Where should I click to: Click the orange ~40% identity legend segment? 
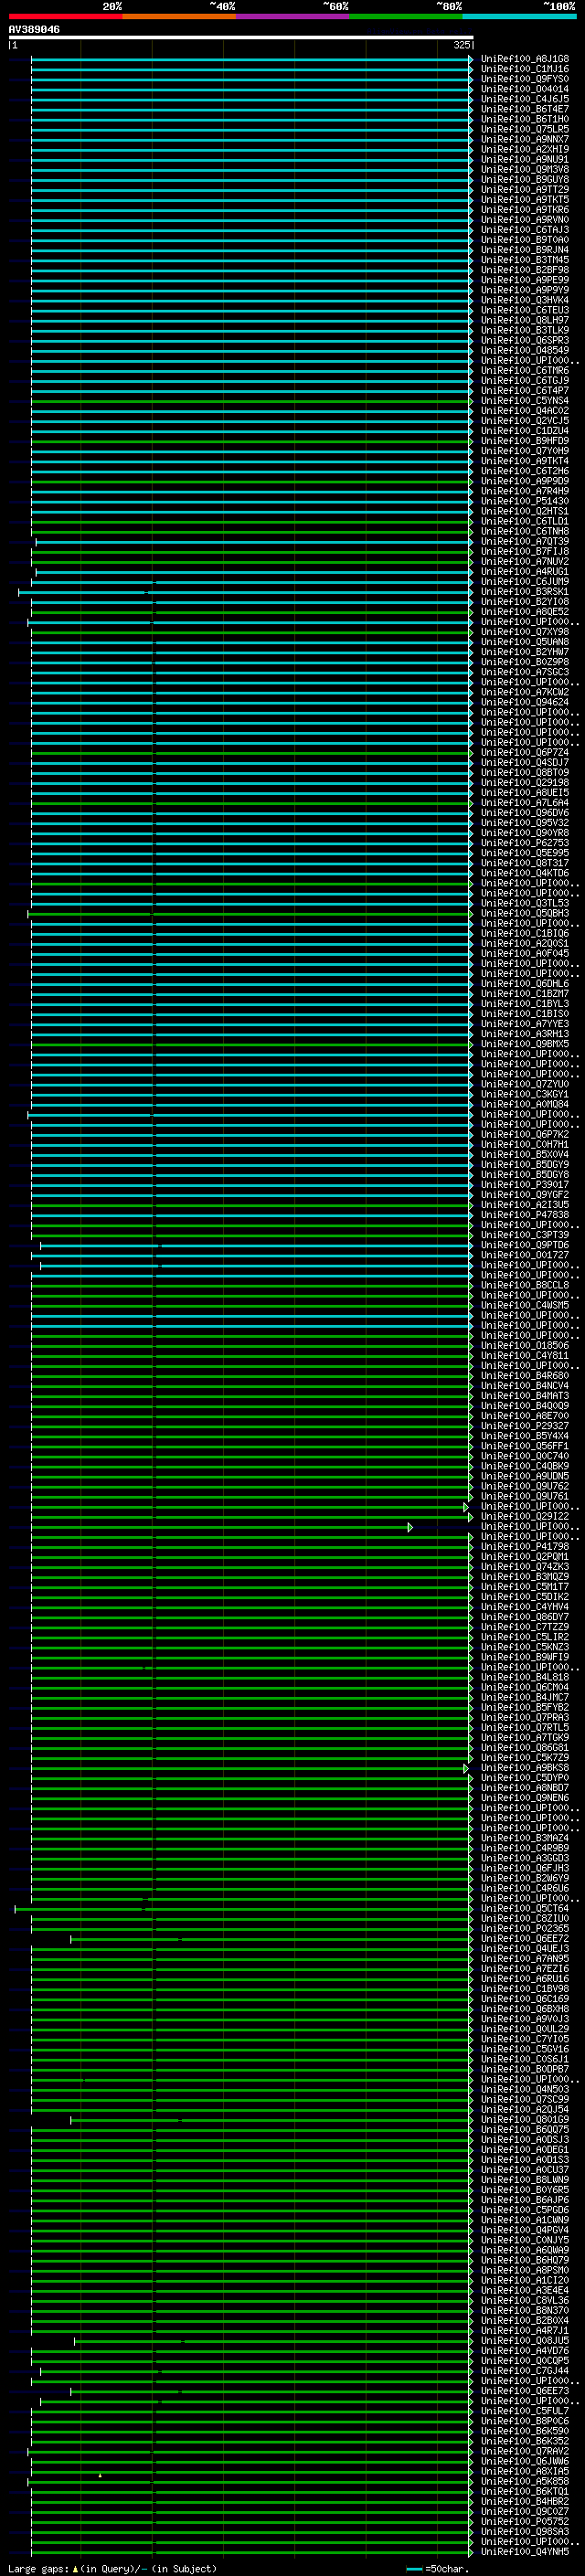point(179,16)
